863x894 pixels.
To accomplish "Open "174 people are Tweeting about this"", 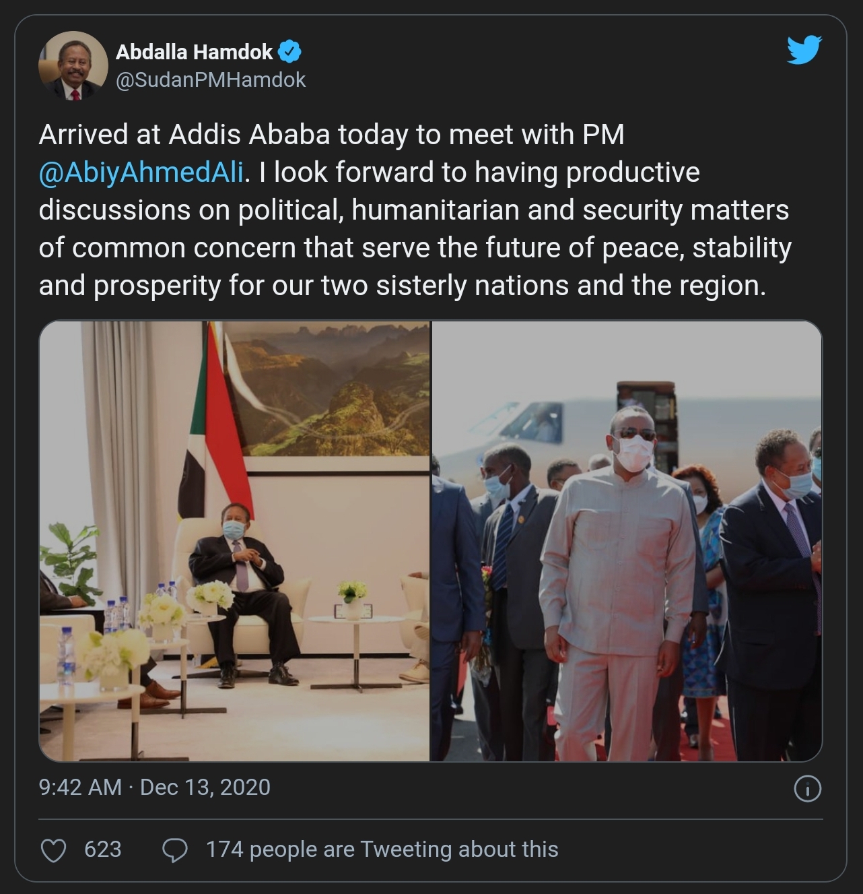I will tap(382, 850).
